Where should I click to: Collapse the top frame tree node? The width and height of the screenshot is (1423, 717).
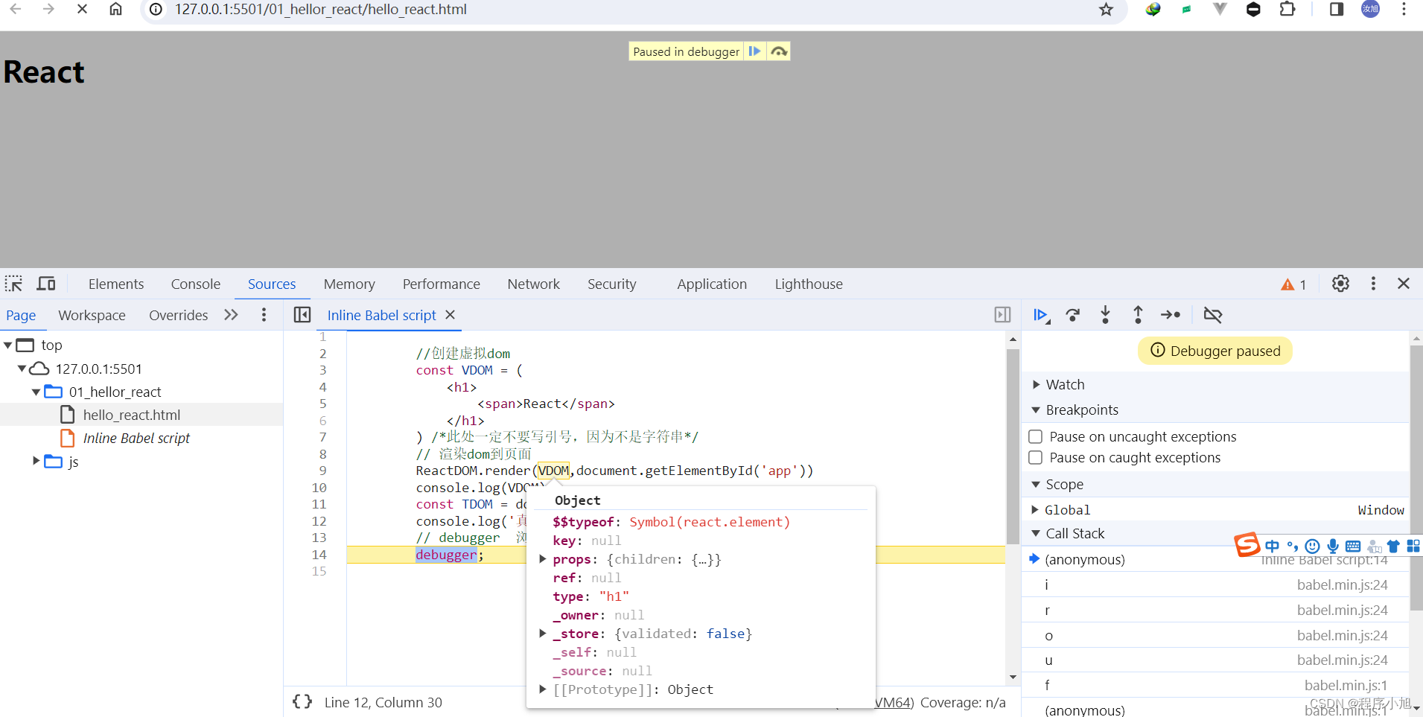(8, 345)
